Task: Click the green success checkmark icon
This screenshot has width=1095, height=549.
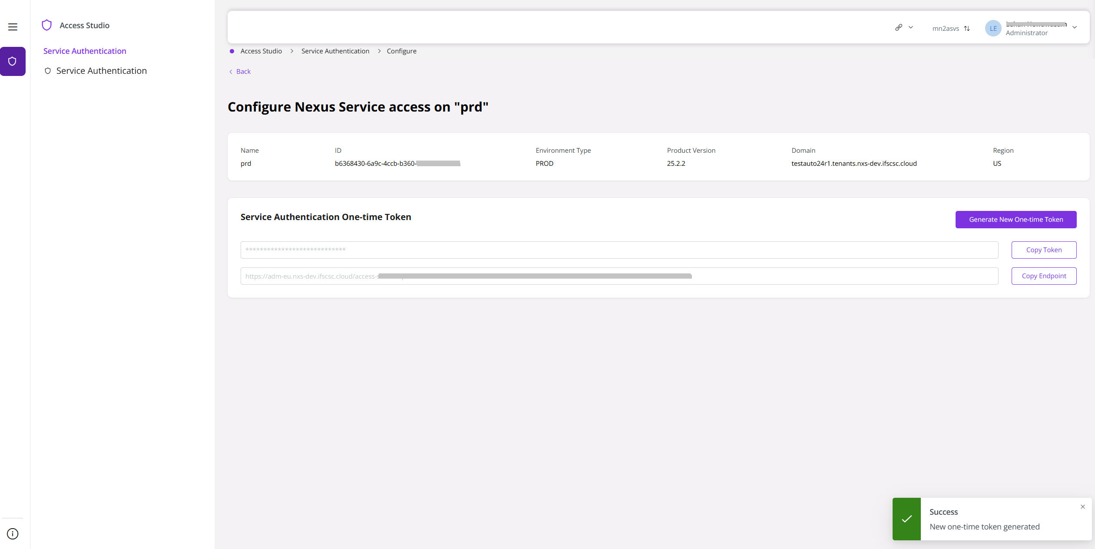Action: pyautogui.click(x=906, y=519)
